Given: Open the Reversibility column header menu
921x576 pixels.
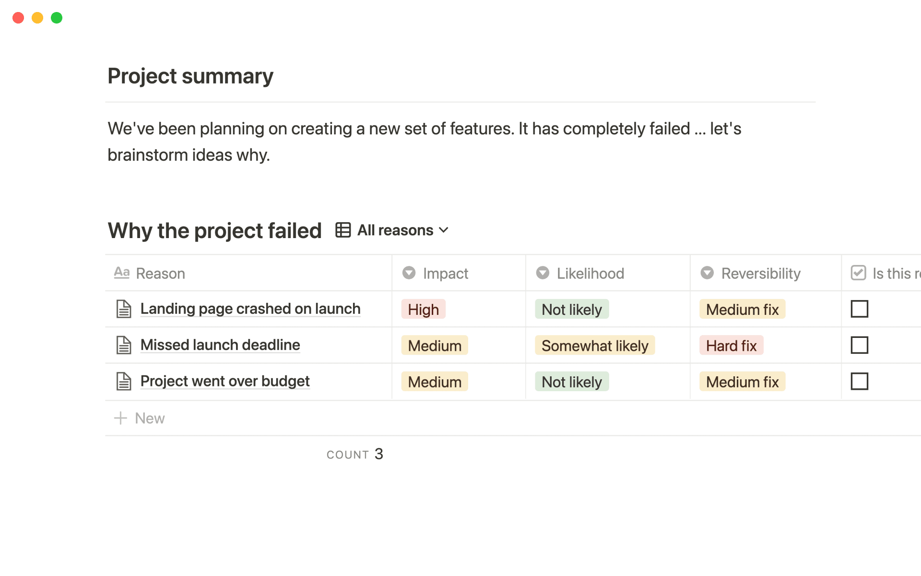Looking at the screenshot, I should pos(760,273).
